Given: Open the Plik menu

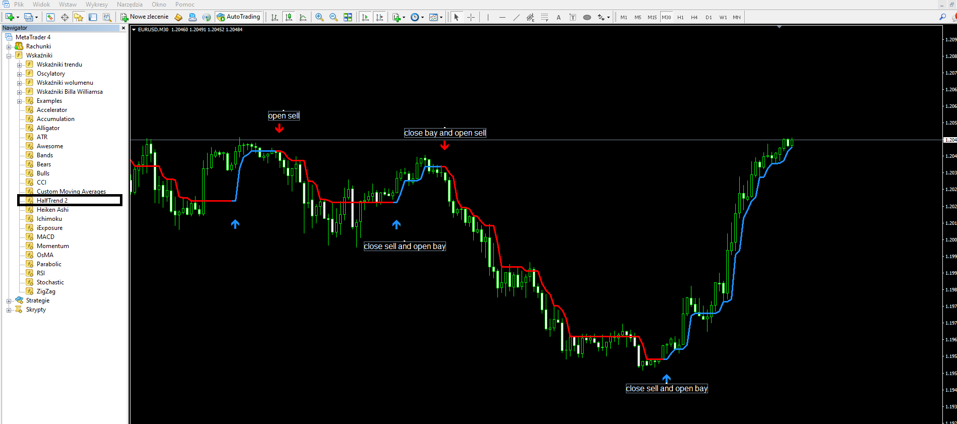Looking at the screenshot, I should click(x=19, y=5).
